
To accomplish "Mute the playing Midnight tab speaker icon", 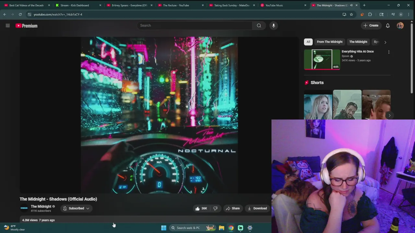I will coord(351,5).
